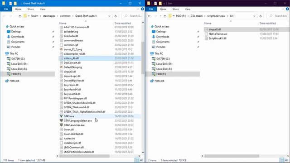Open recent locations dropdown in bin window
This screenshot has height=163, width=290.
click(160, 16)
